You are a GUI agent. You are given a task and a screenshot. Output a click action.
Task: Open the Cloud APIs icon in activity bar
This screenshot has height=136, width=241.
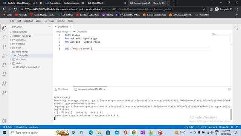tap(4, 74)
